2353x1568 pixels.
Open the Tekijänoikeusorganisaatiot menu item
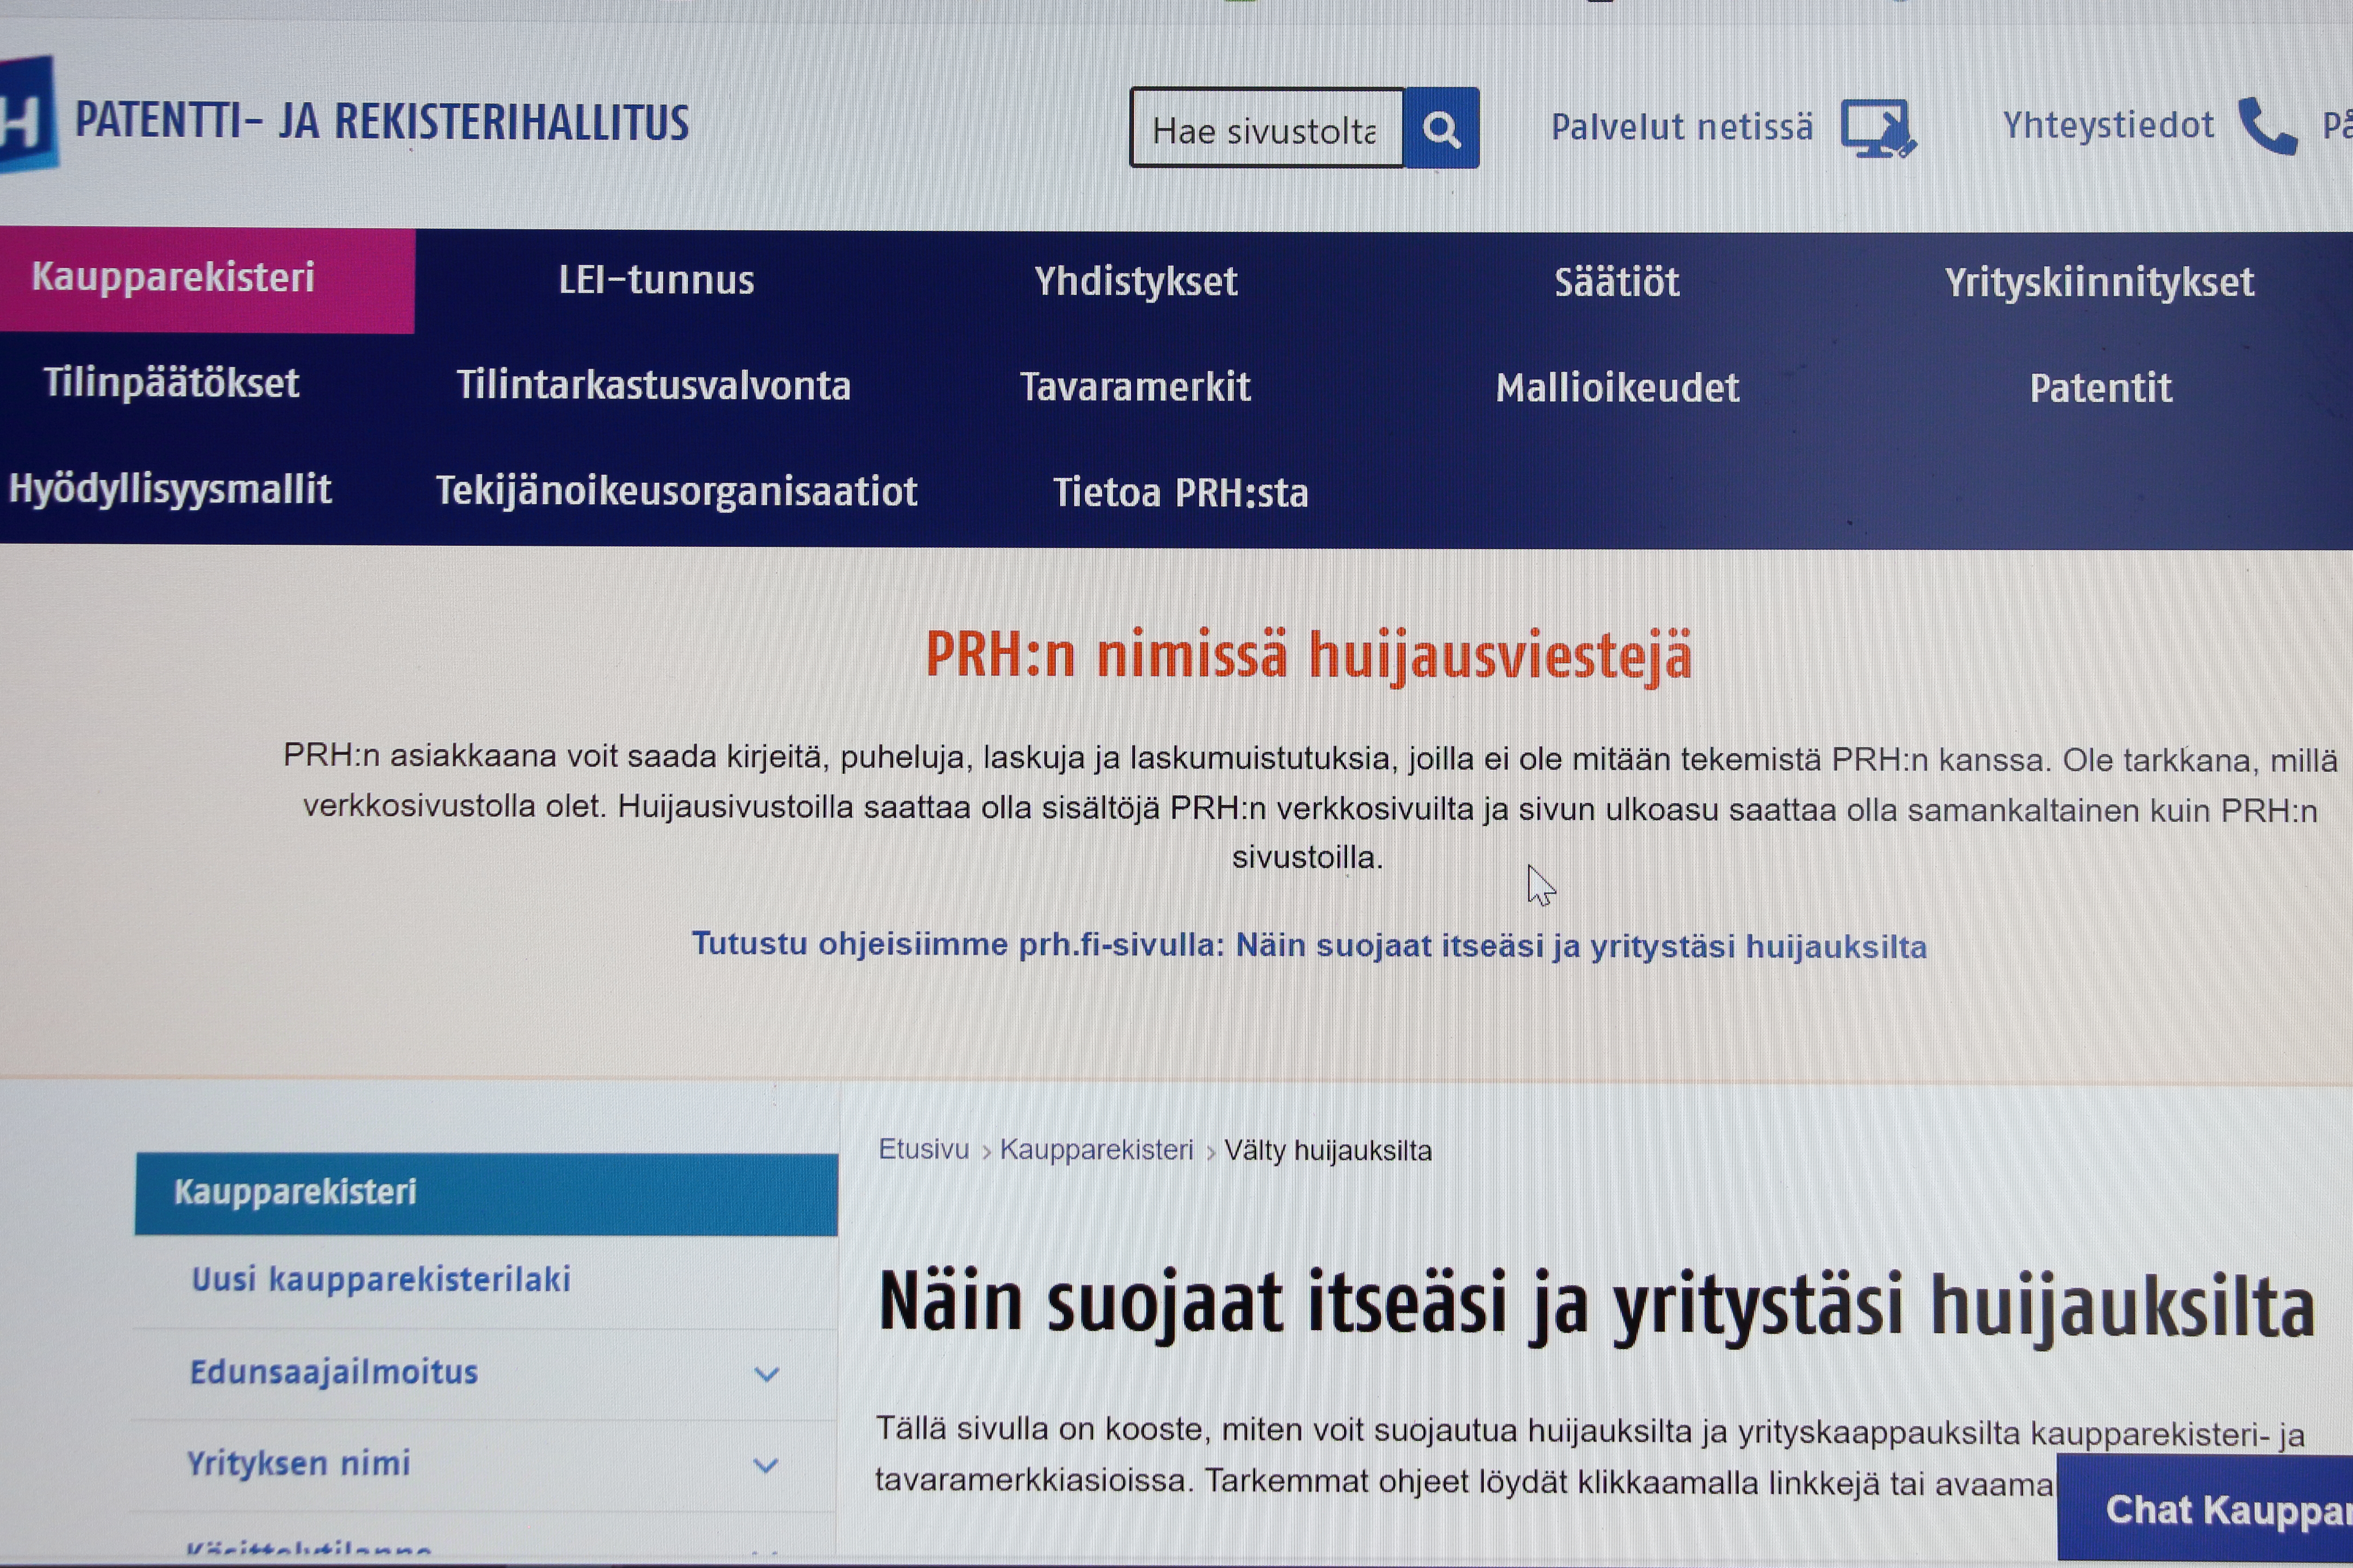tap(677, 492)
